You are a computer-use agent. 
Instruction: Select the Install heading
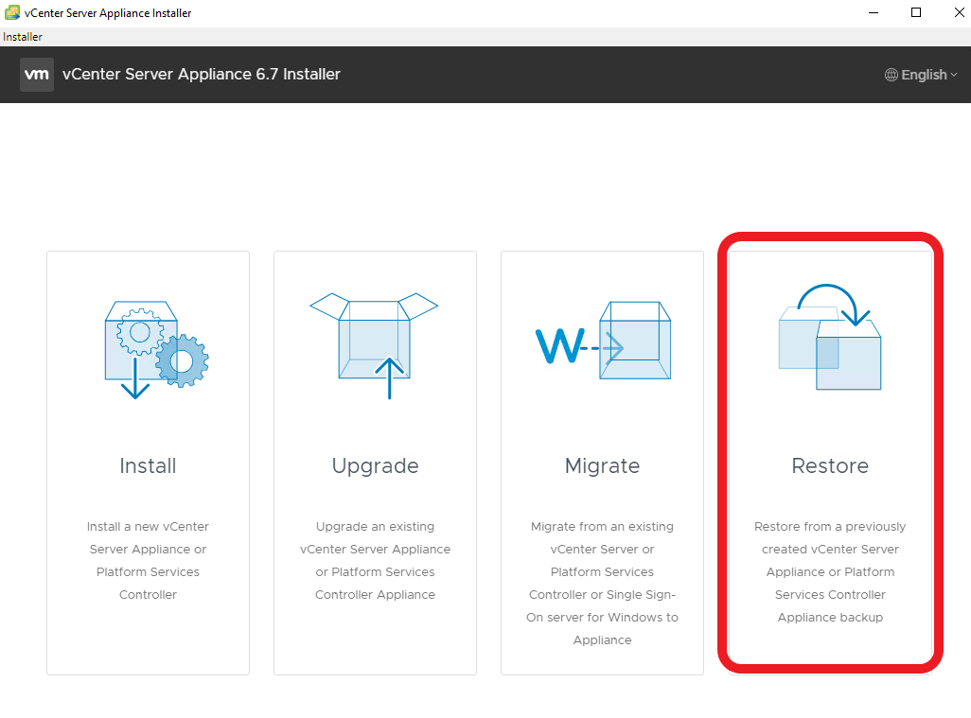coord(148,465)
